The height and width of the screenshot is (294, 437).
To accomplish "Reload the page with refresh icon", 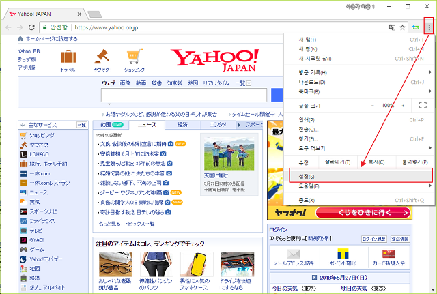I will [x=31, y=27].
